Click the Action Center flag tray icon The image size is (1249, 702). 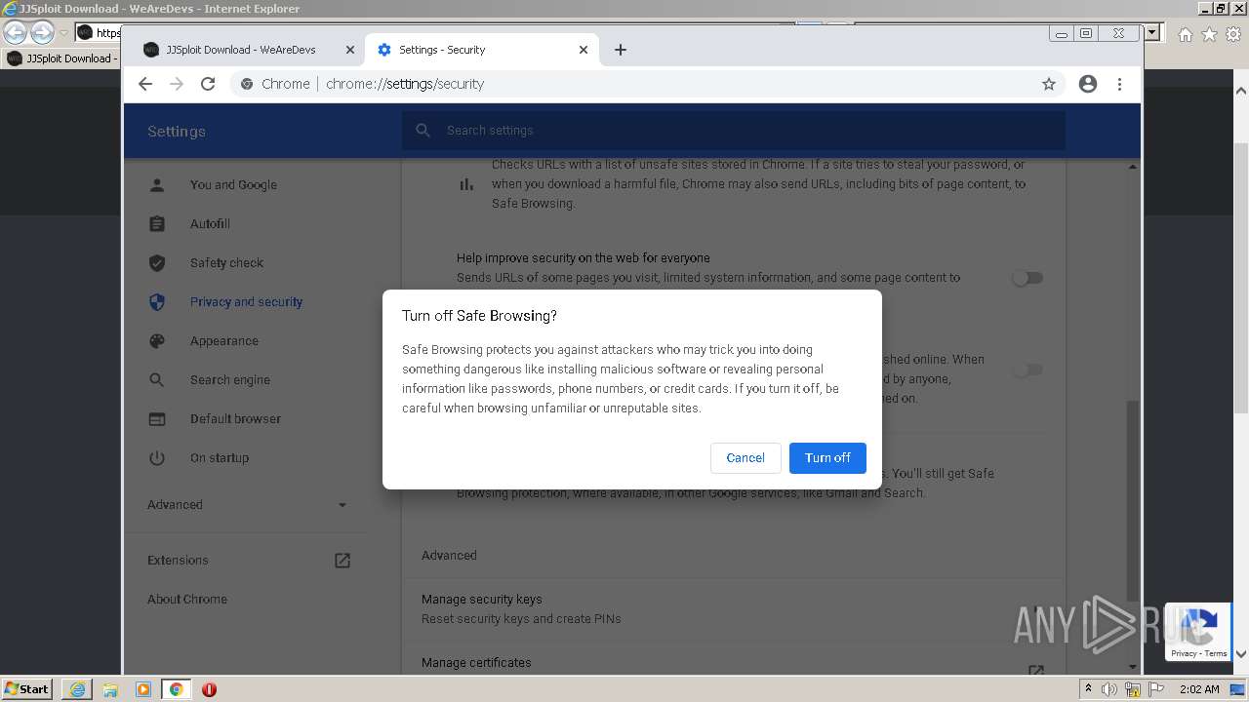(1156, 689)
